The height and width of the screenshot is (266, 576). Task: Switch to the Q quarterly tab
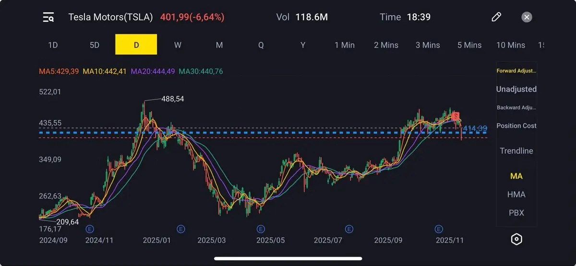coord(261,45)
